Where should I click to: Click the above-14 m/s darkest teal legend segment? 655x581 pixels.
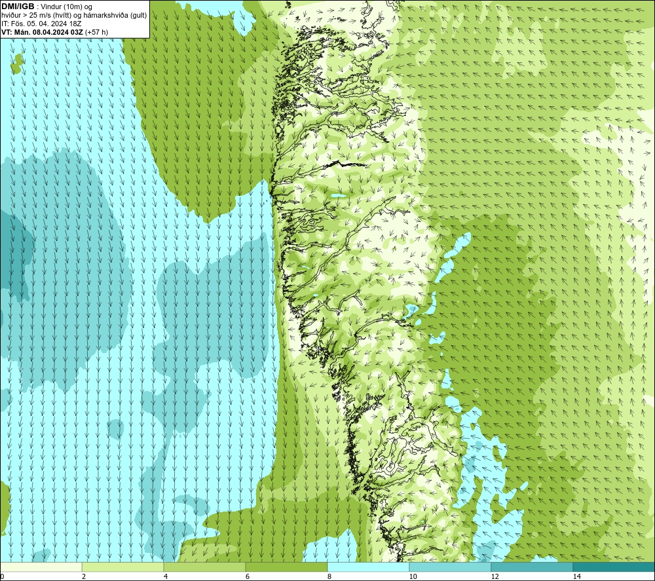614,567
